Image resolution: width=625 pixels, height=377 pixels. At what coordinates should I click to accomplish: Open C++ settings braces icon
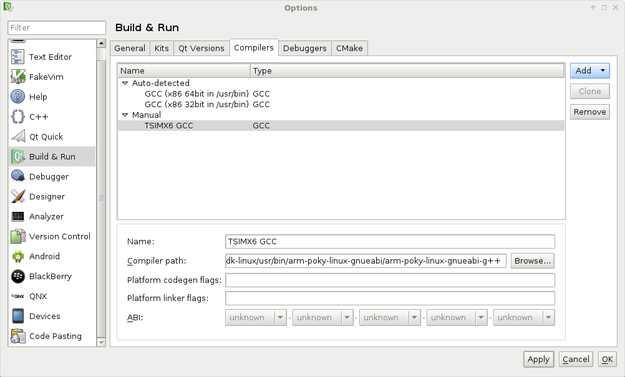pos(17,117)
